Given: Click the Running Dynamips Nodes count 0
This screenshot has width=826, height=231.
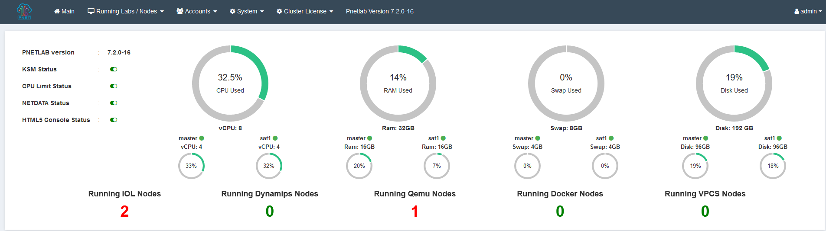Looking at the screenshot, I should pos(270,212).
